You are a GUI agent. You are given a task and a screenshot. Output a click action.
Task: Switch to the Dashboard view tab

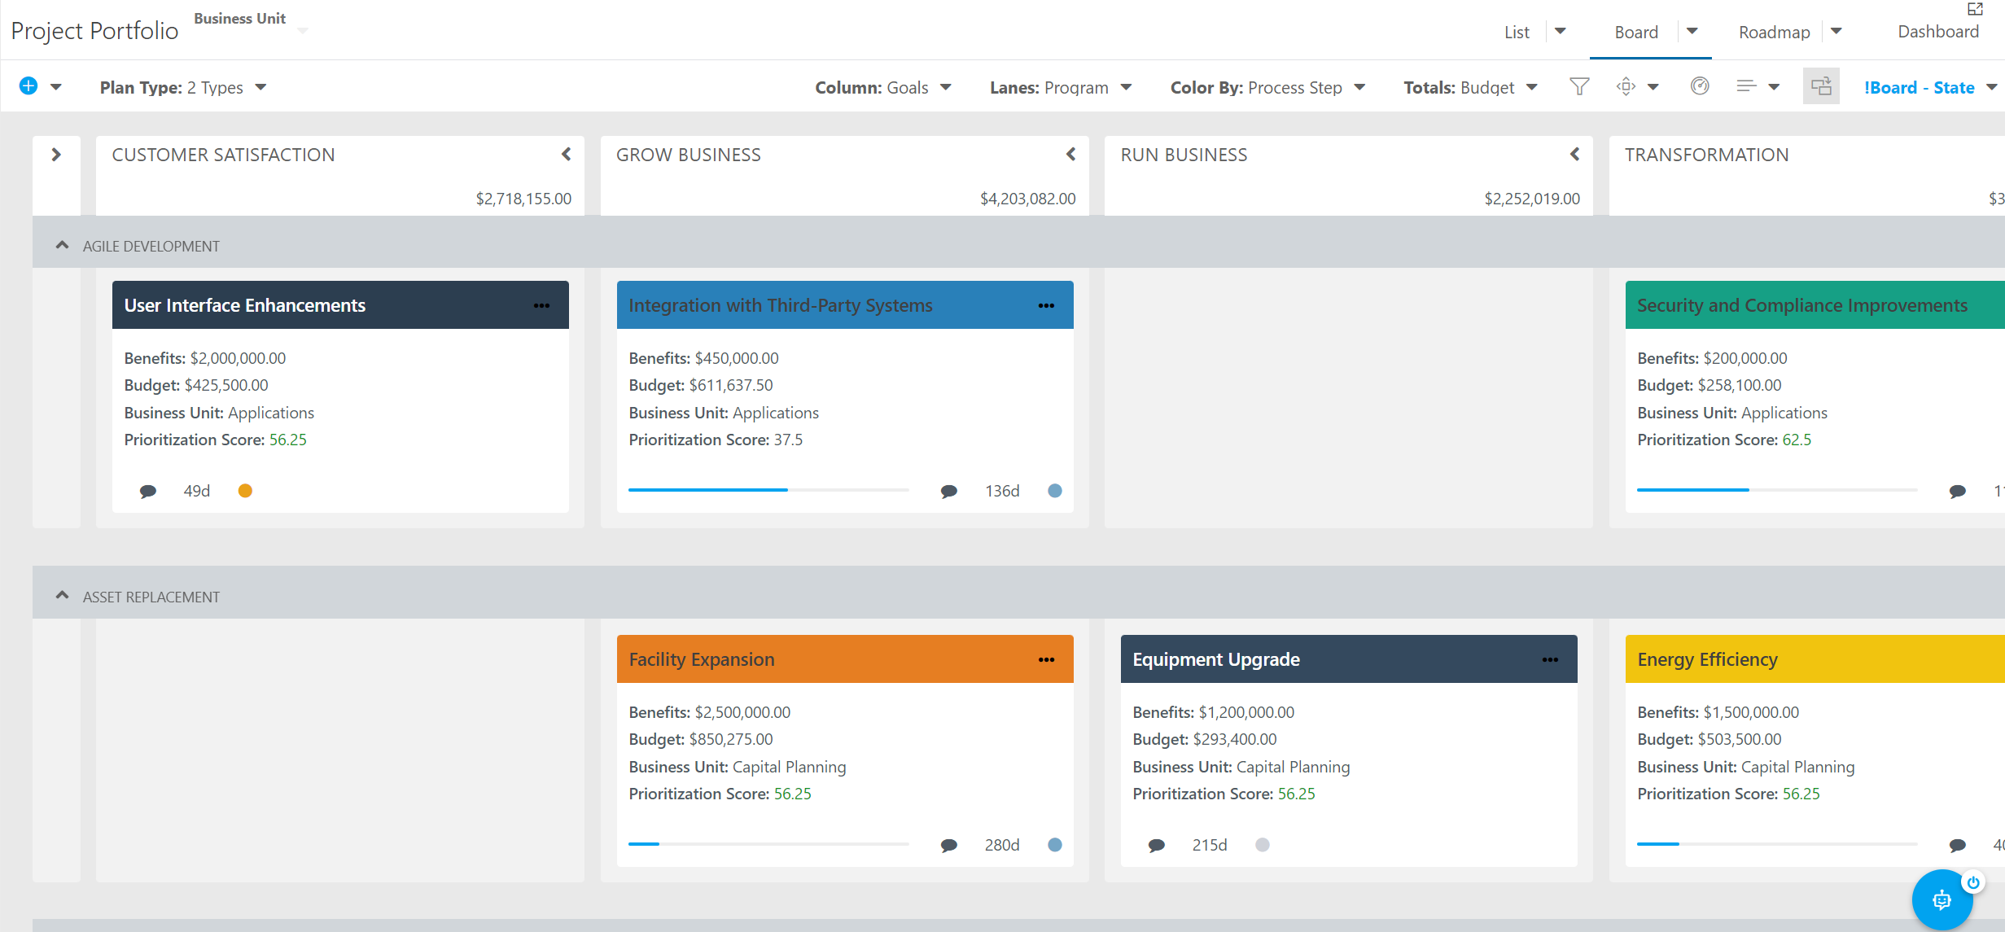pyautogui.click(x=1938, y=31)
